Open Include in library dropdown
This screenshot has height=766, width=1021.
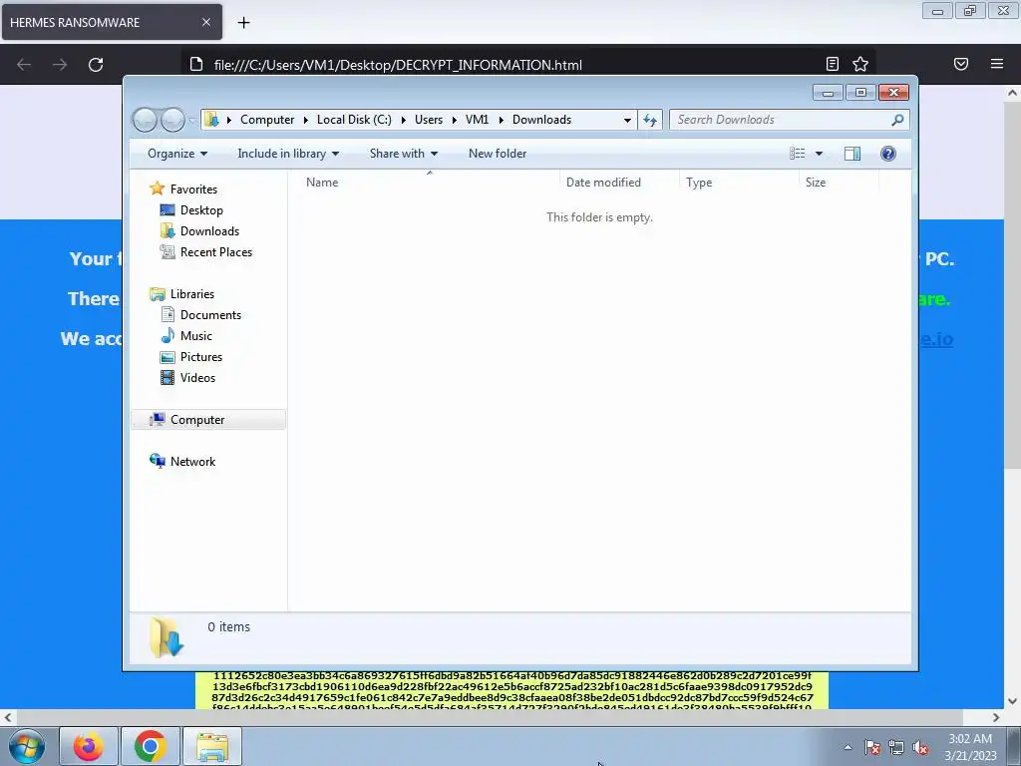(x=288, y=154)
